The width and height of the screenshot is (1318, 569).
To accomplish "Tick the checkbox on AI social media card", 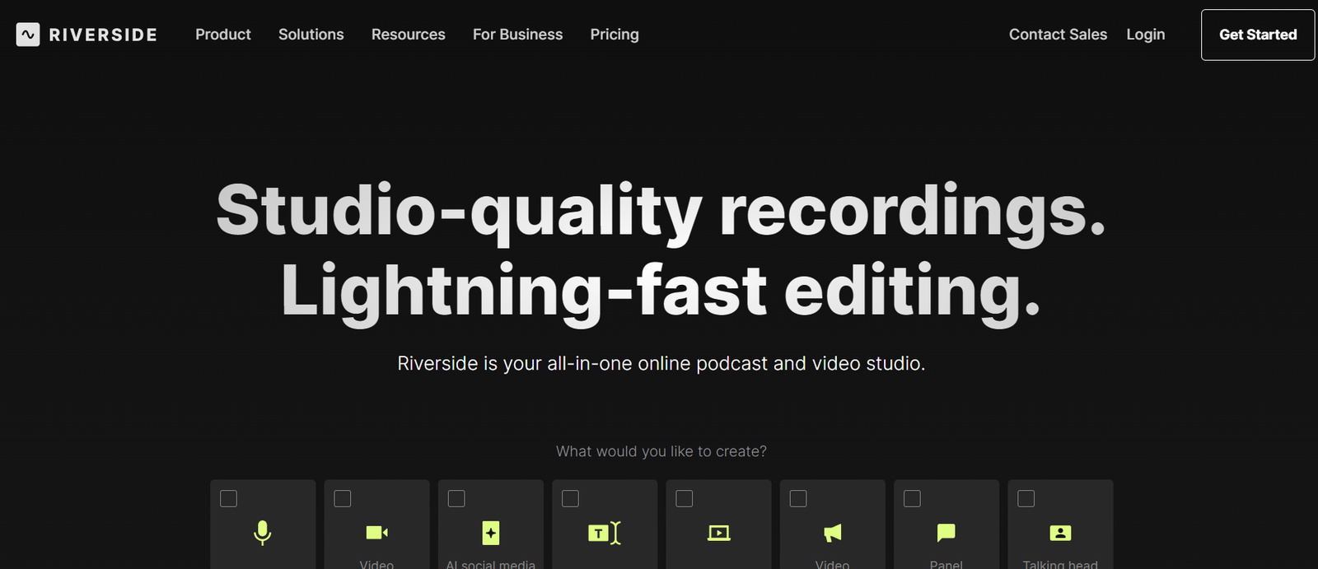I will (x=456, y=498).
